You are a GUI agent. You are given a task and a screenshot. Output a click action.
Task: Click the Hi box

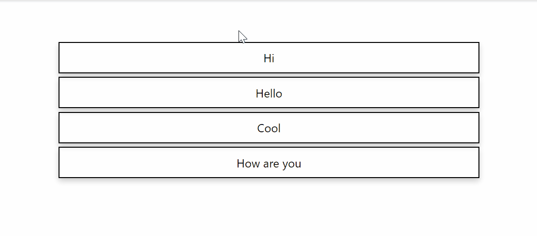pyautogui.click(x=269, y=58)
